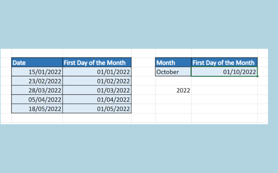The width and height of the screenshot is (278, 173).
Task: Click the Date column header cell
Action: point(37,63)
